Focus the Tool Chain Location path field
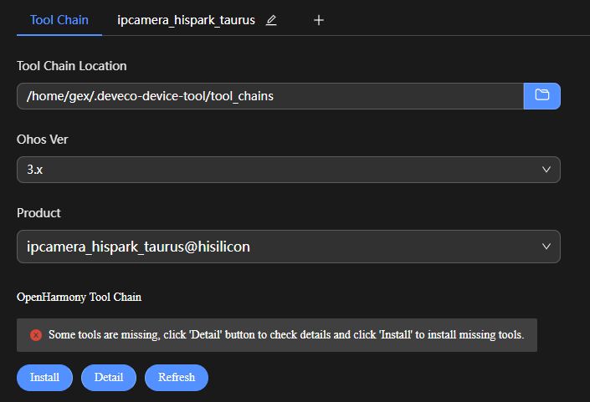Viewport: 590px width, 402px height. point(270,96)
